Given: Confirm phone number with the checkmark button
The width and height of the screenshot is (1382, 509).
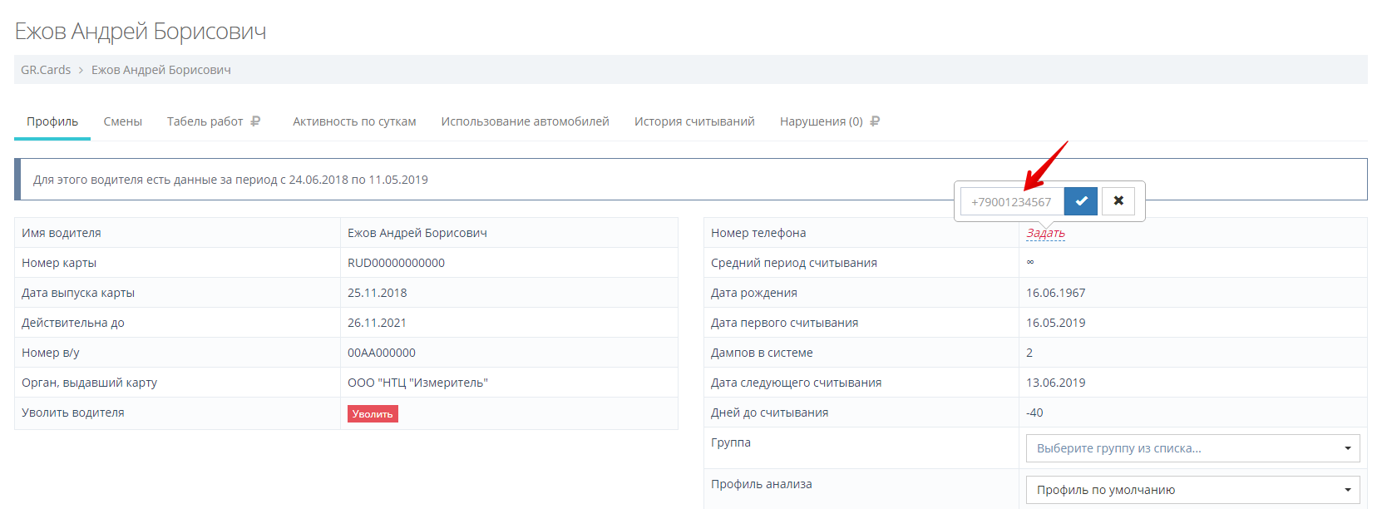Looking at the screenshot, I should coord(1081,201).
